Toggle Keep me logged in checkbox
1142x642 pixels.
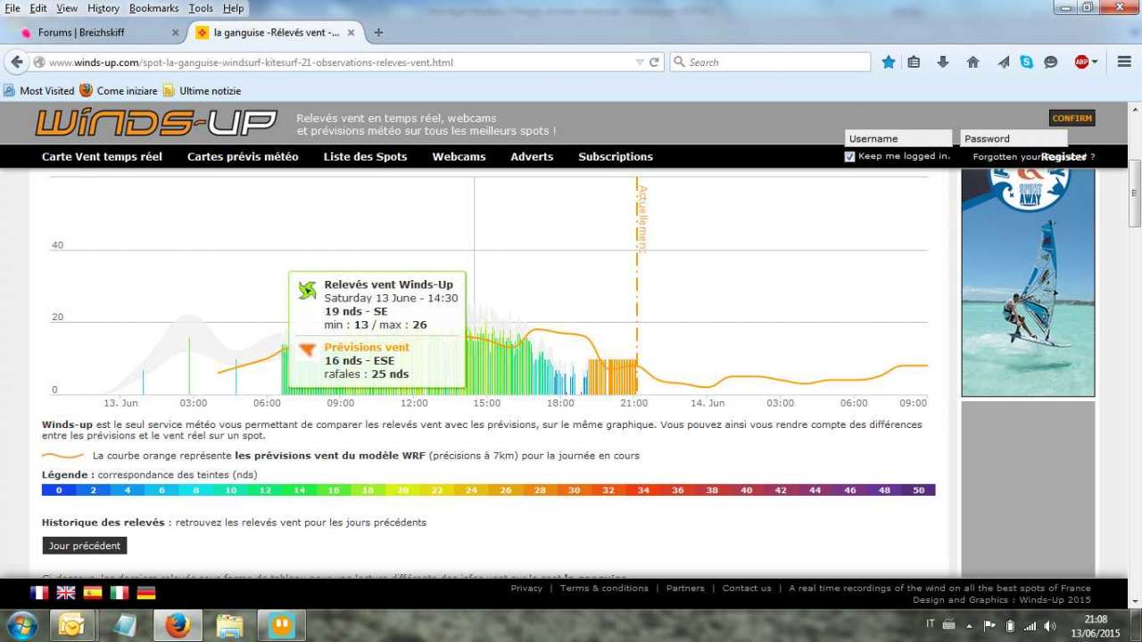(x=849, y=156)
